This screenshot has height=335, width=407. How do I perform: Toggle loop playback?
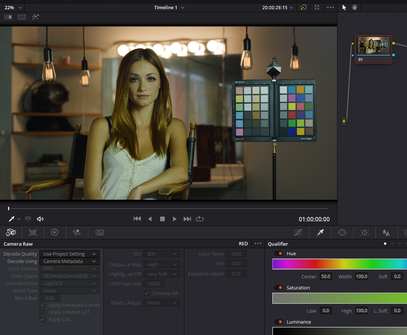point(200,219)
